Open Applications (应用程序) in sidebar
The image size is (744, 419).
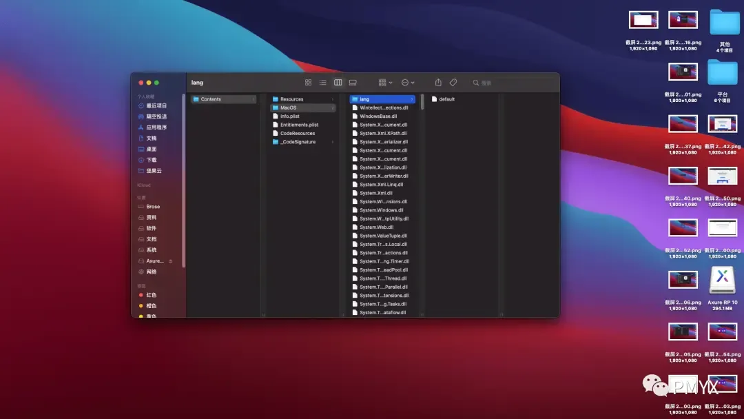click(x=156, y=127)
